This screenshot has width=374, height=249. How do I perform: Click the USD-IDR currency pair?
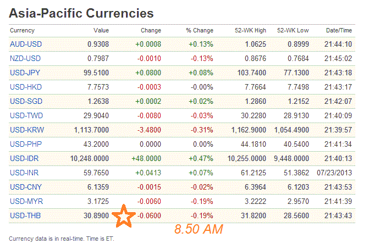tap(25, 159)
